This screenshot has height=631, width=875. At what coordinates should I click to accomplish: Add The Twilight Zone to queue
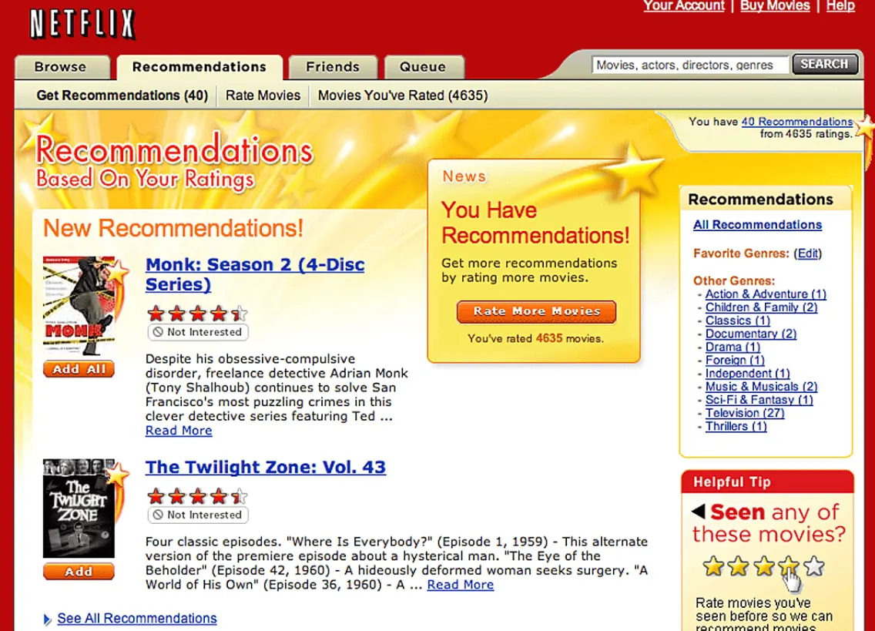point(79,572)
